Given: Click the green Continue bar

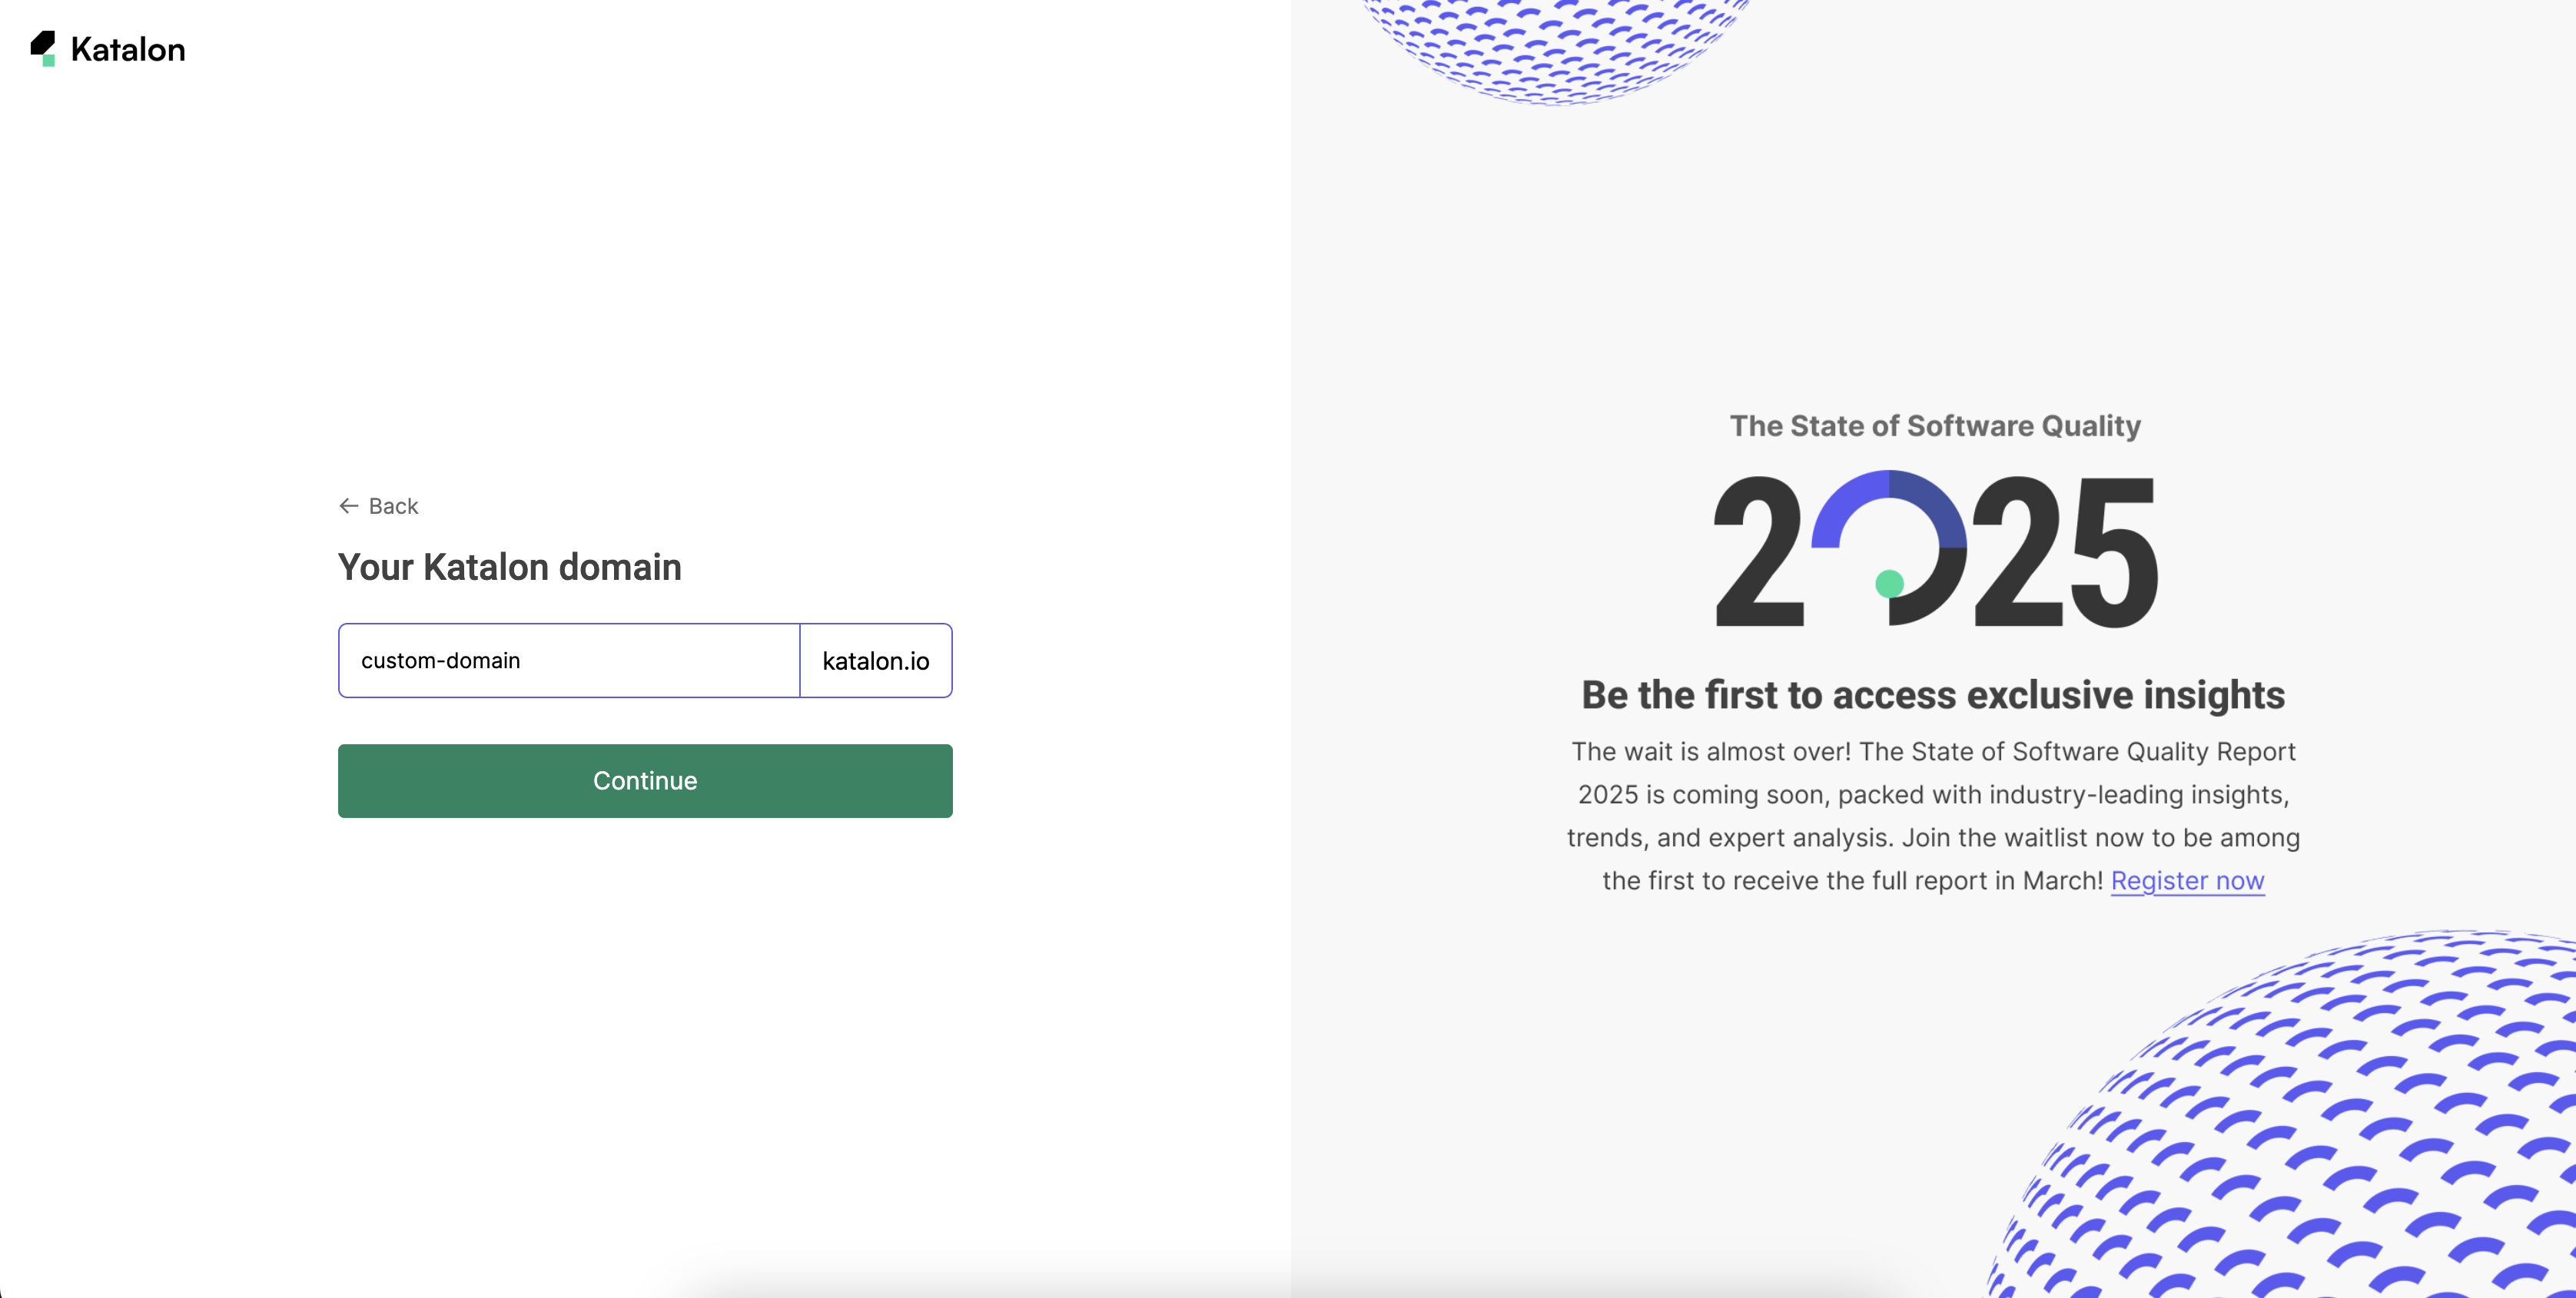Looking at the screenshot, I should tap(645, 780).
